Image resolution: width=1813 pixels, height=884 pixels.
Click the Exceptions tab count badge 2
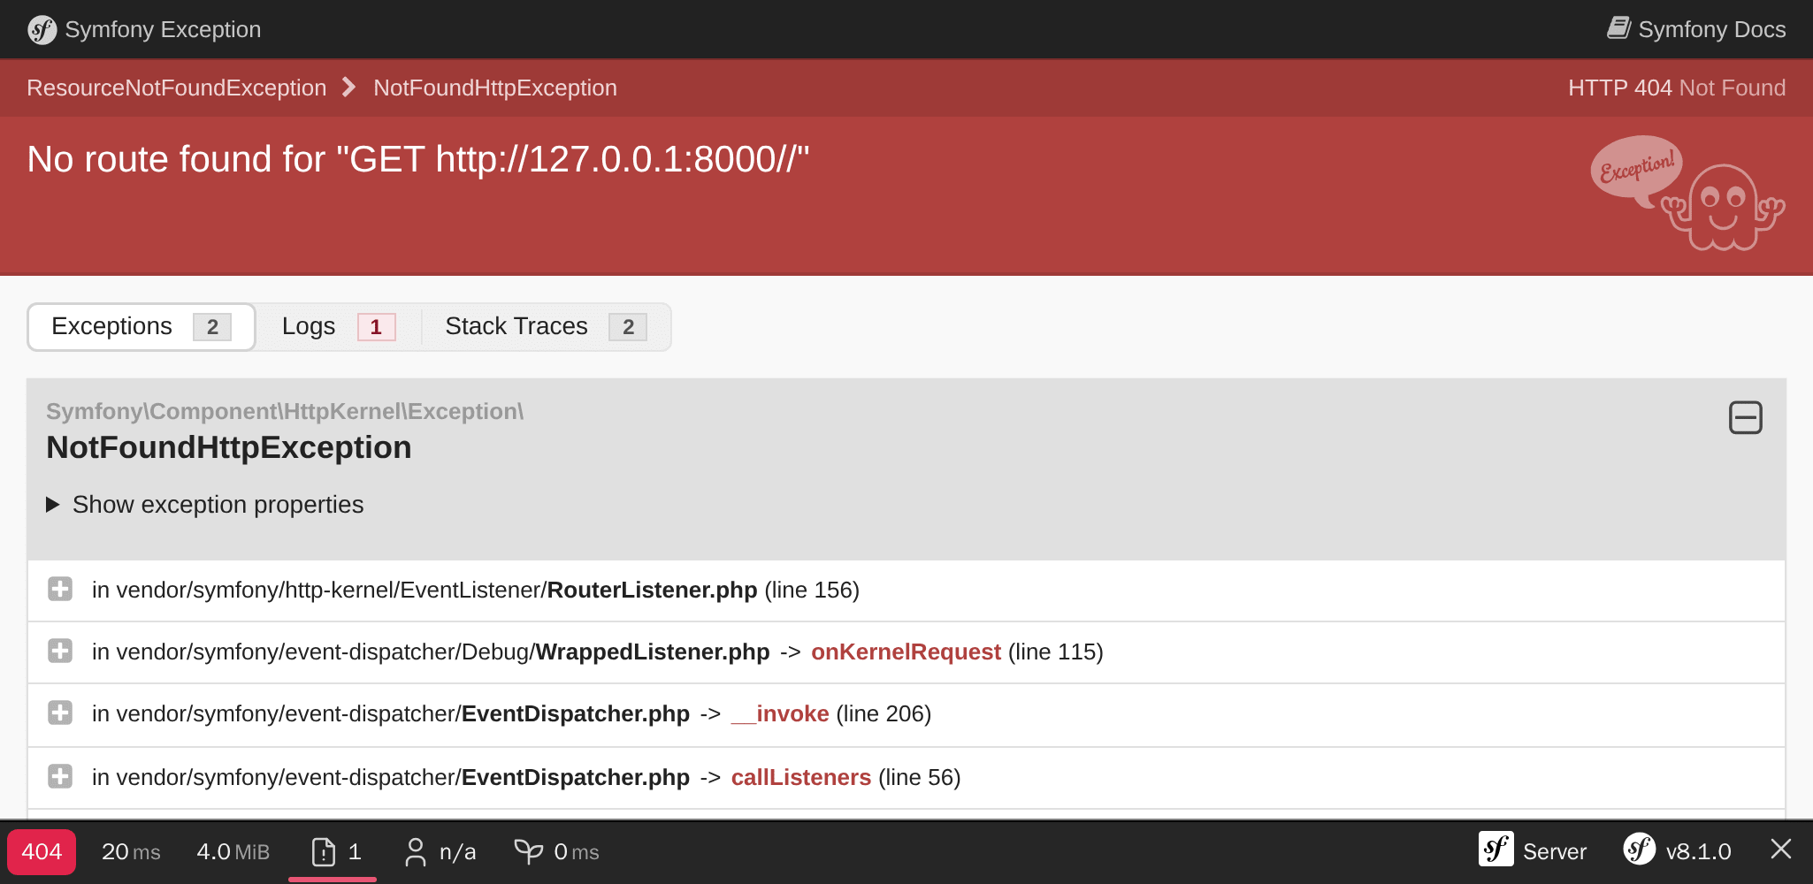[212, 327]
